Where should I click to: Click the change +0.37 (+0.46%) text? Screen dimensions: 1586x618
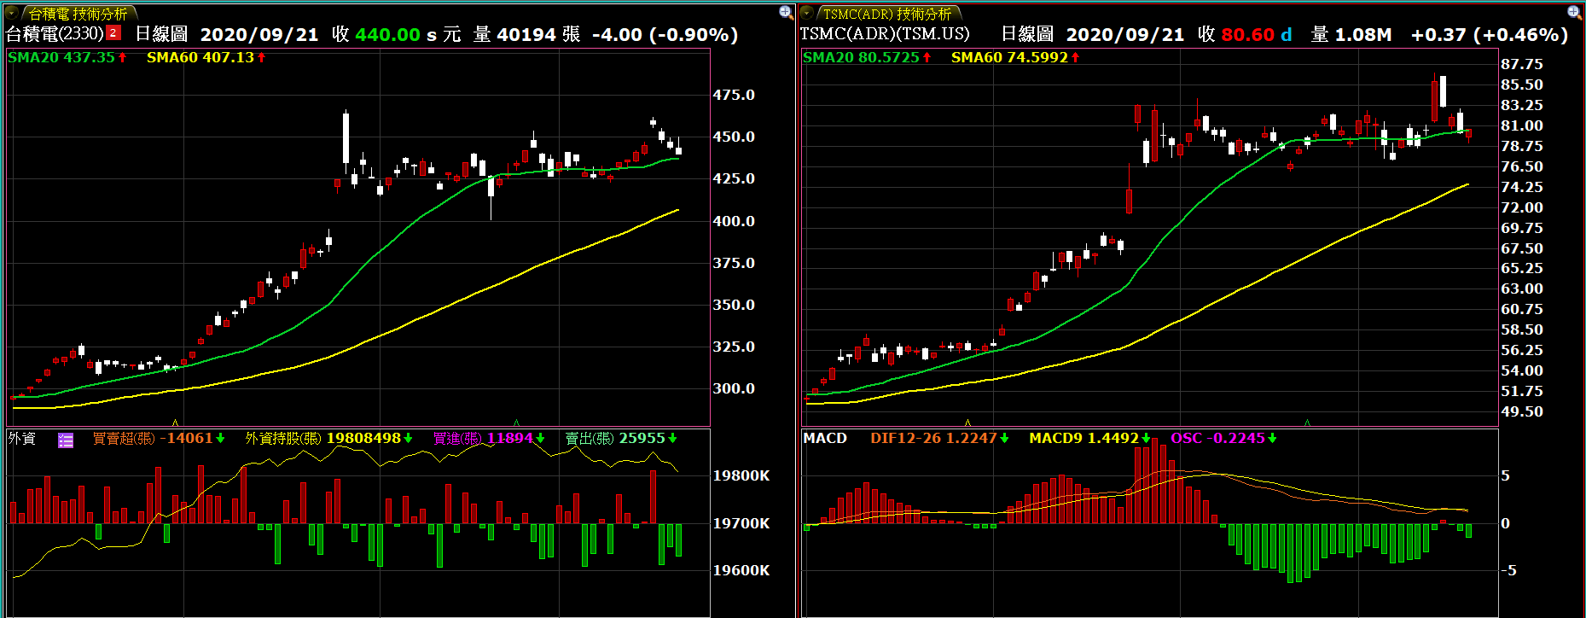coord(1490,35)
